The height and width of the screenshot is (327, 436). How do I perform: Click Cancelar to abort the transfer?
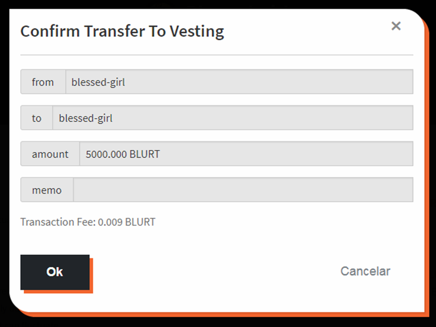(366, 271)
